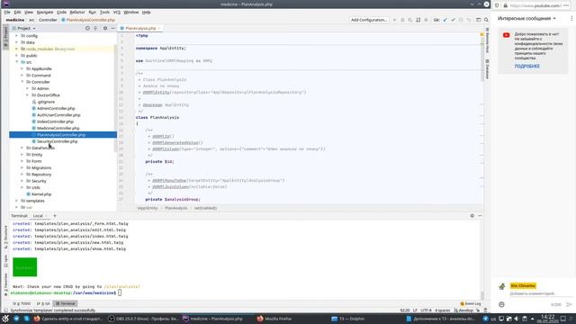Open the TODO tool window tab

click(x=22, y=304)
